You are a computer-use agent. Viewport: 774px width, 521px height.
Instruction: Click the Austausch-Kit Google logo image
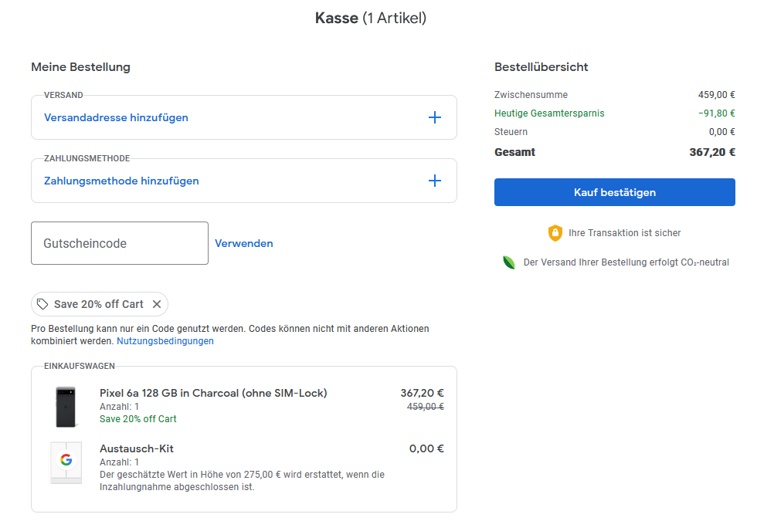66,462
